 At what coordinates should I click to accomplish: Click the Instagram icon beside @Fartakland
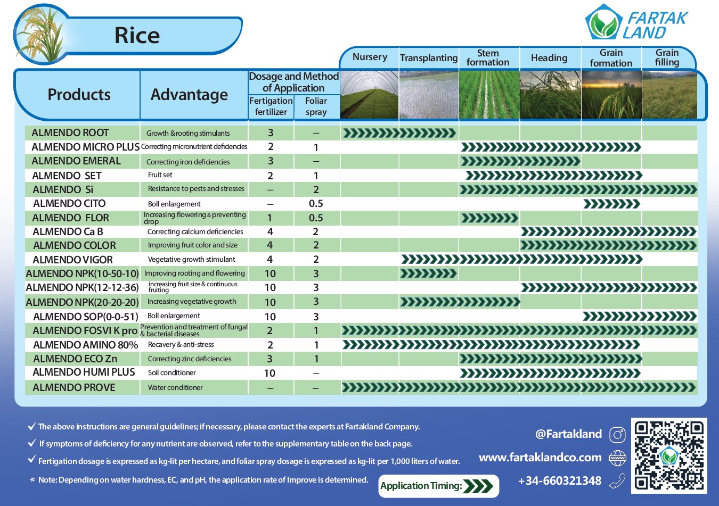pos(617,435)
